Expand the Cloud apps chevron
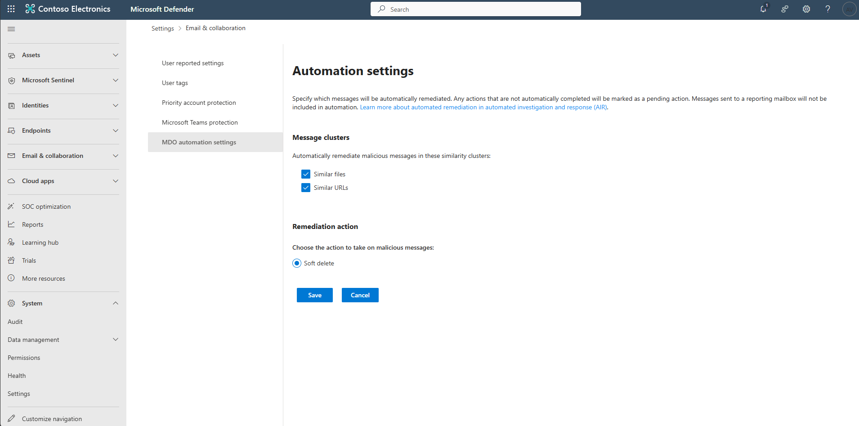 point(116,181)
